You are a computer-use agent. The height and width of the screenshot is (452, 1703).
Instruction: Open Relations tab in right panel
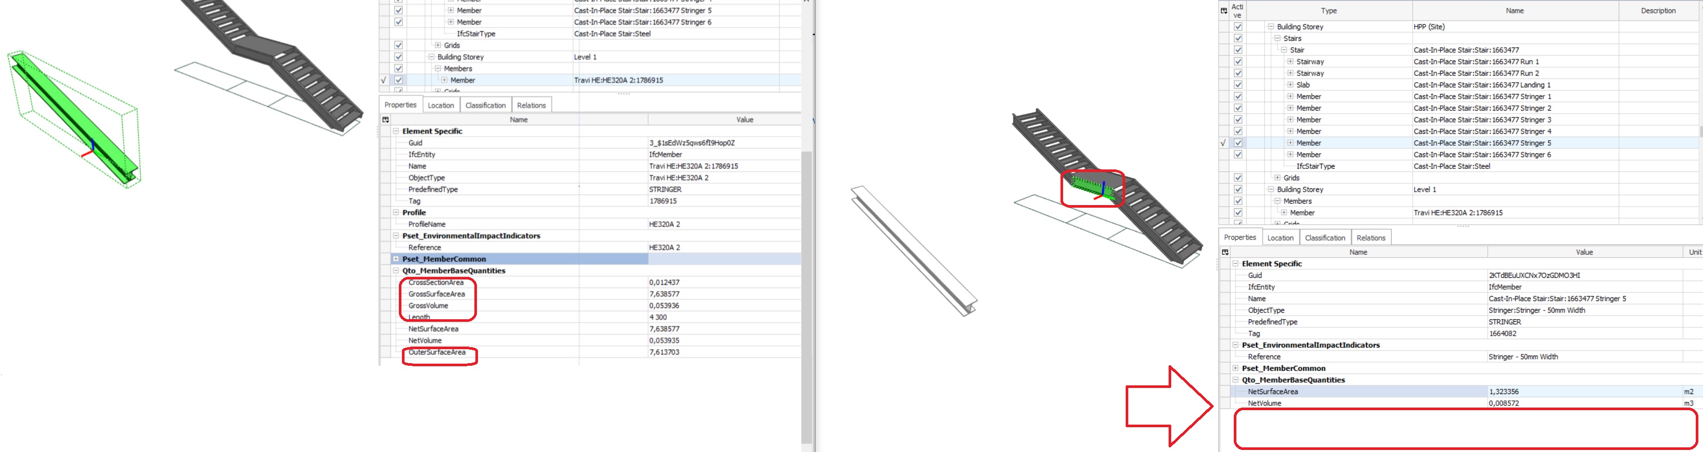tap(1371, 238)
